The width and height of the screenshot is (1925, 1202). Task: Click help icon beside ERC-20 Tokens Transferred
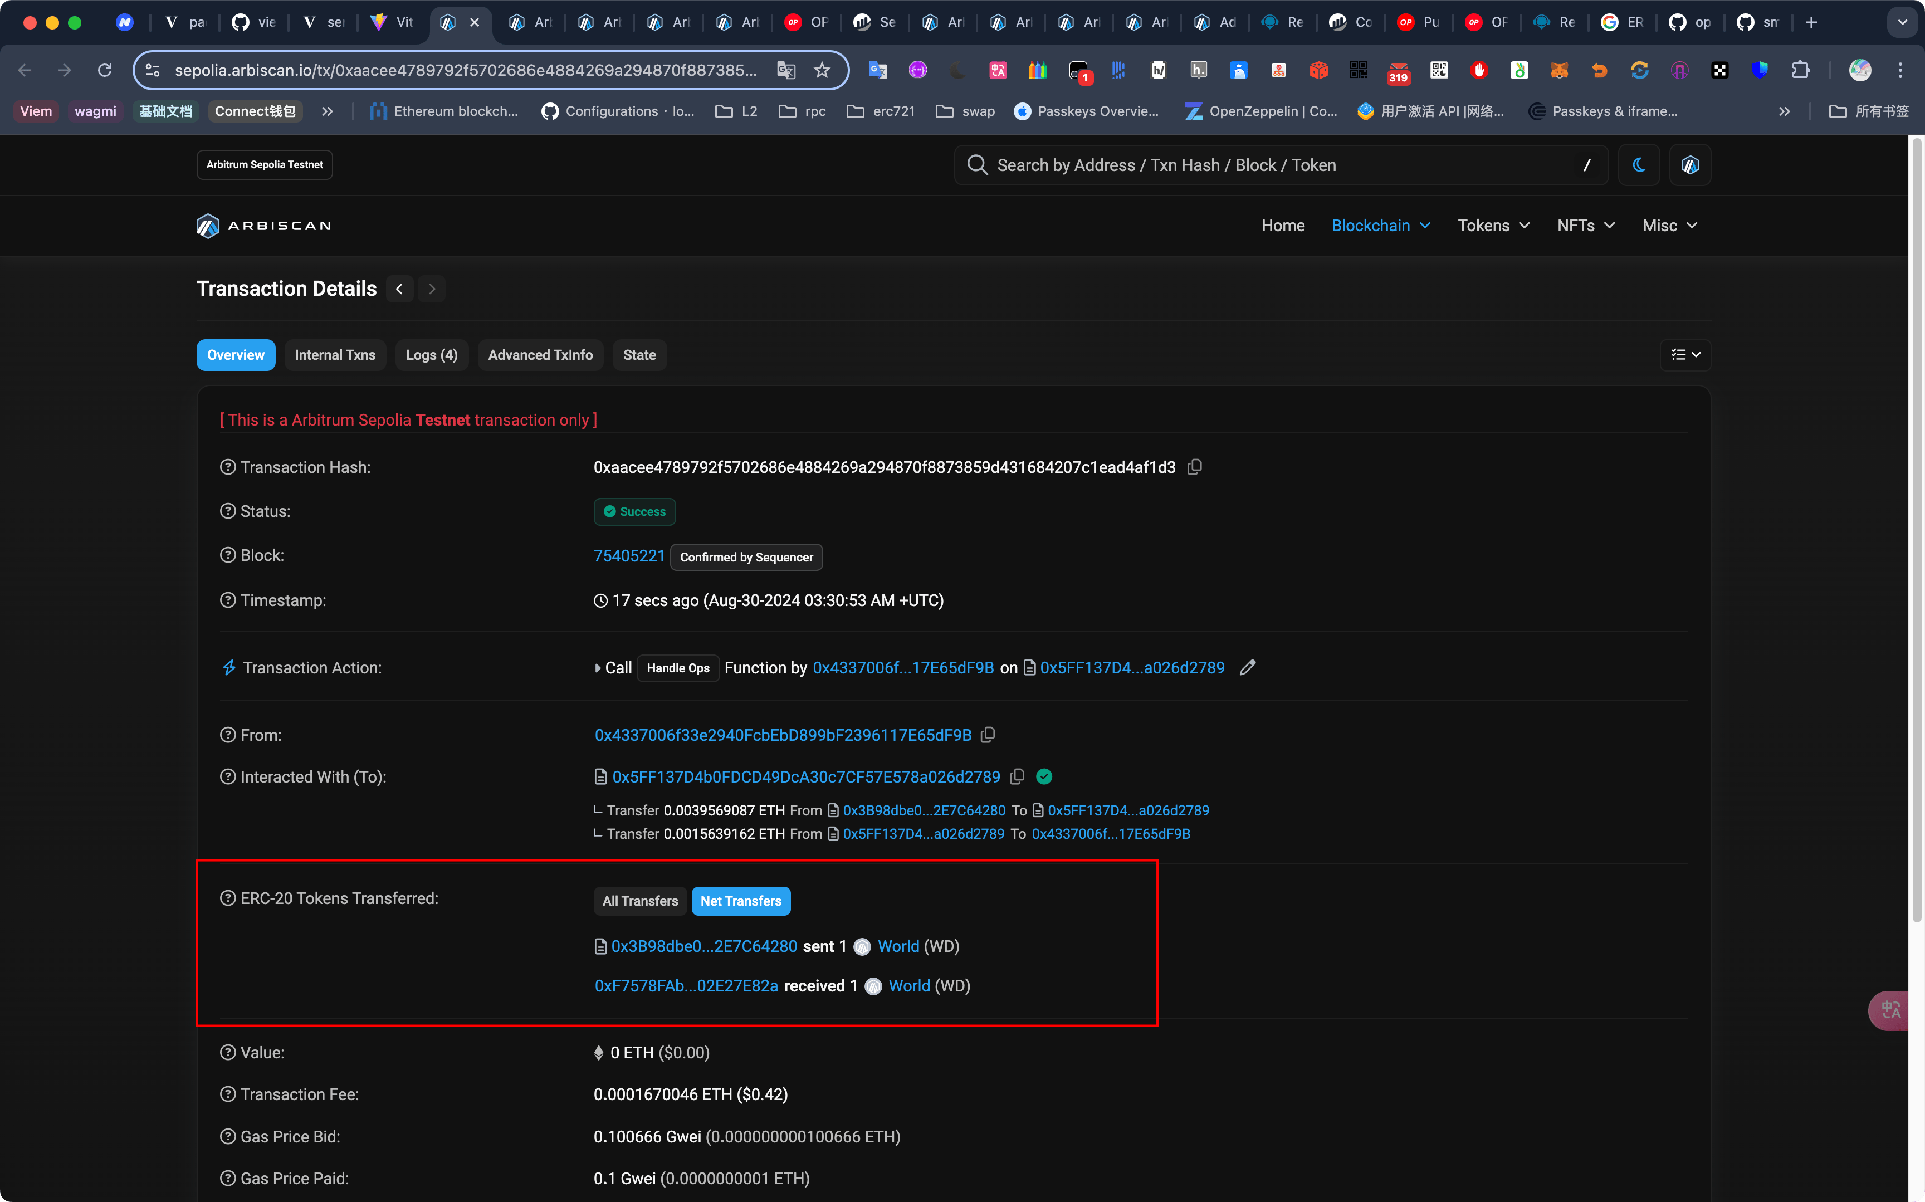pyautogui.click(x=227, y=898)
